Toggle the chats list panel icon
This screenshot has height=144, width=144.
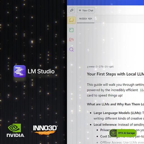pos(72,10)
